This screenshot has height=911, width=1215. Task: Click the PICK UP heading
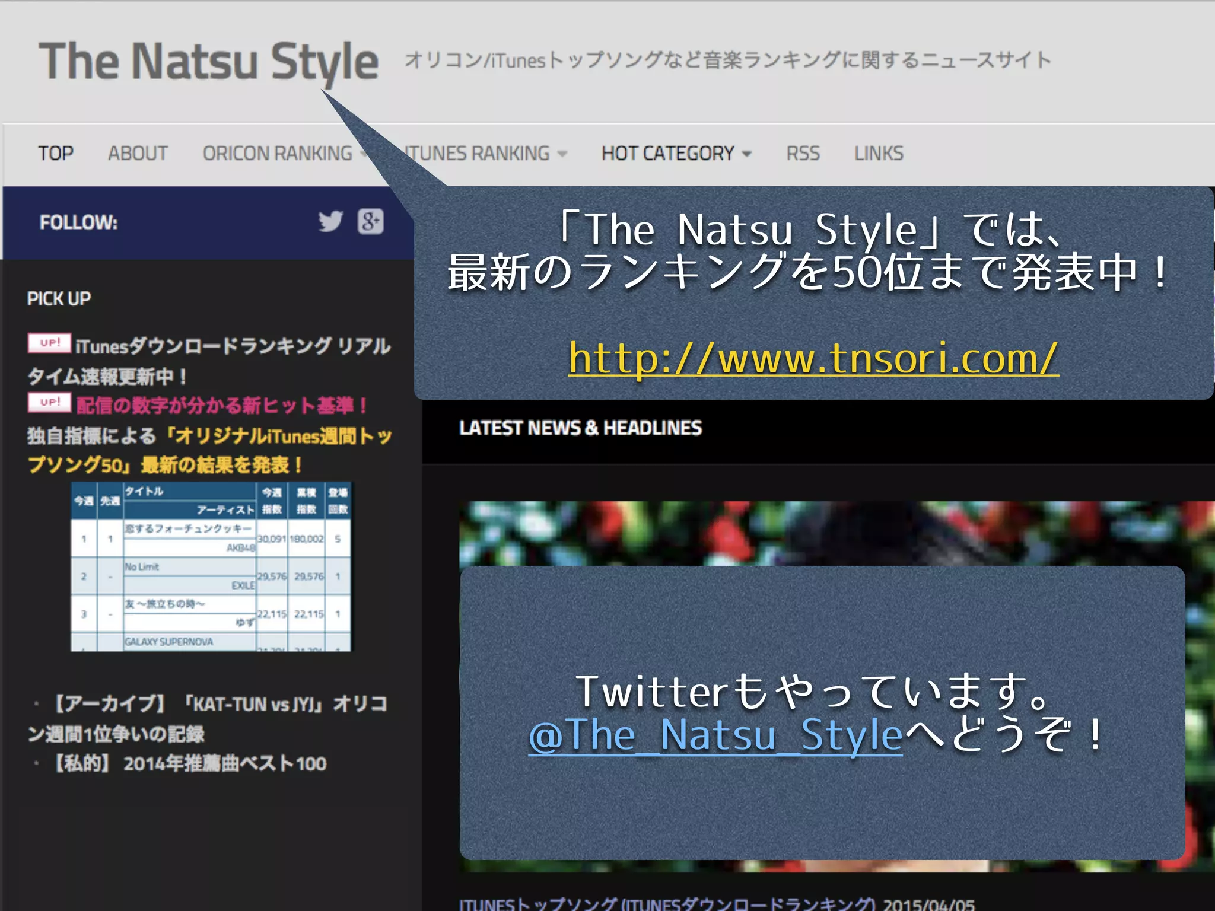(x=59, y=298)
